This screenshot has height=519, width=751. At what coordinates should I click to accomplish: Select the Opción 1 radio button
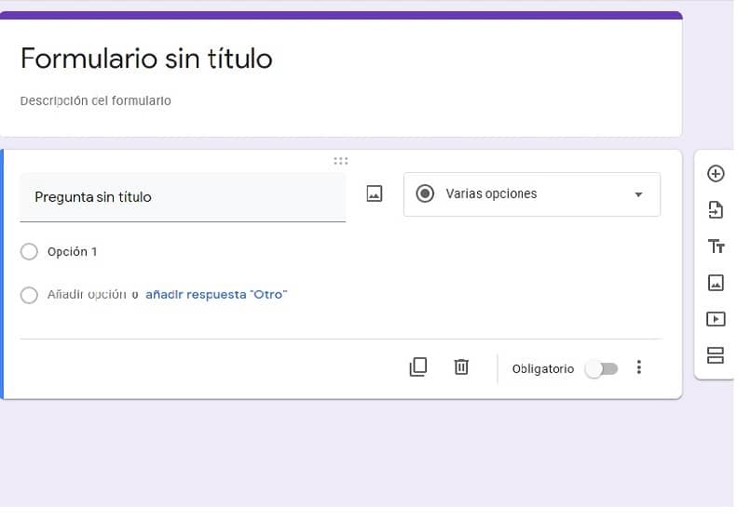pos(29,252)
